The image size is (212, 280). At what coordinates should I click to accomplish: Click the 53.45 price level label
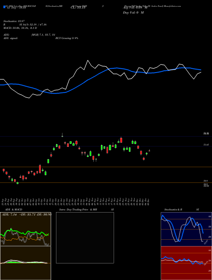click(x=206, y=145)
